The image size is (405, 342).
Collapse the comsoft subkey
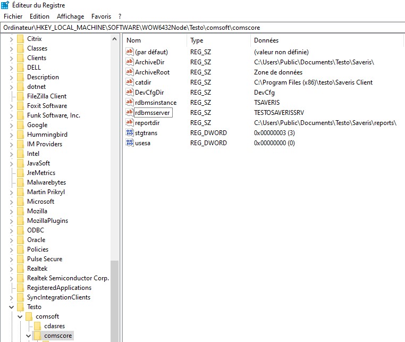20,316
